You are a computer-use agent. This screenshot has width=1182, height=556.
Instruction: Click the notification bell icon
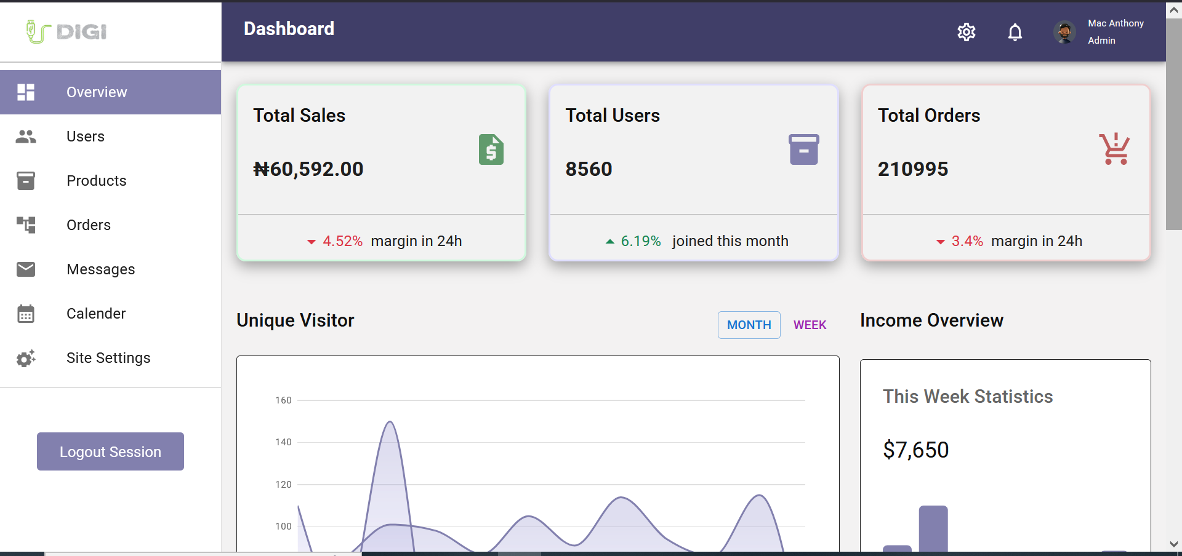pyautogui.click(x=1015, y=32)
